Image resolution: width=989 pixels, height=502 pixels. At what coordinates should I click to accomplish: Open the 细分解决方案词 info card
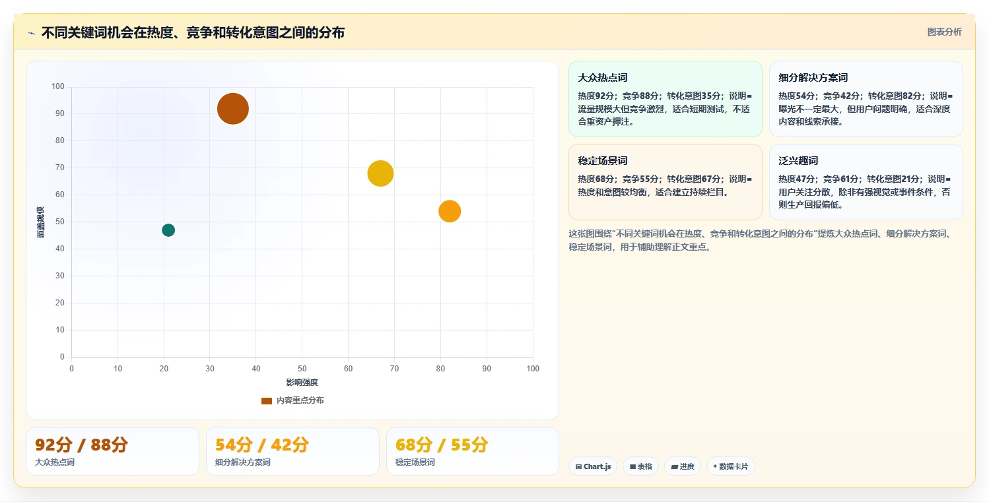(x=866, y=99)
